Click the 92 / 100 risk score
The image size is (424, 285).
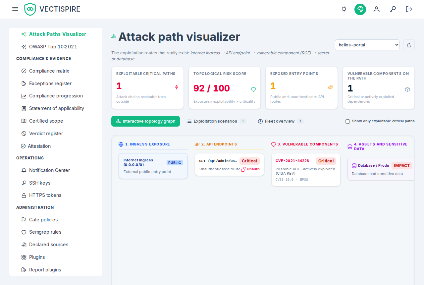pos(212,88)
